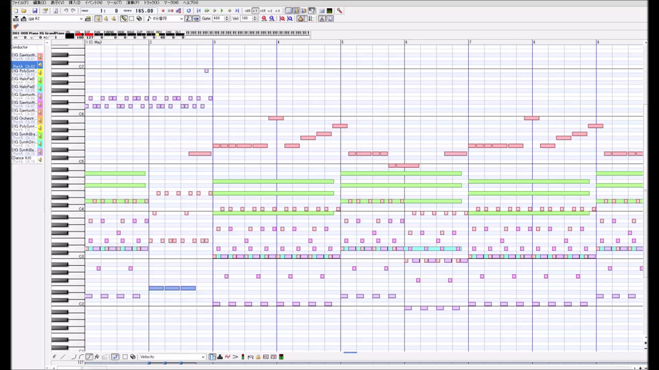Open a file with the folder icon
Screen dimensions: 659x370
pos(24,10)
